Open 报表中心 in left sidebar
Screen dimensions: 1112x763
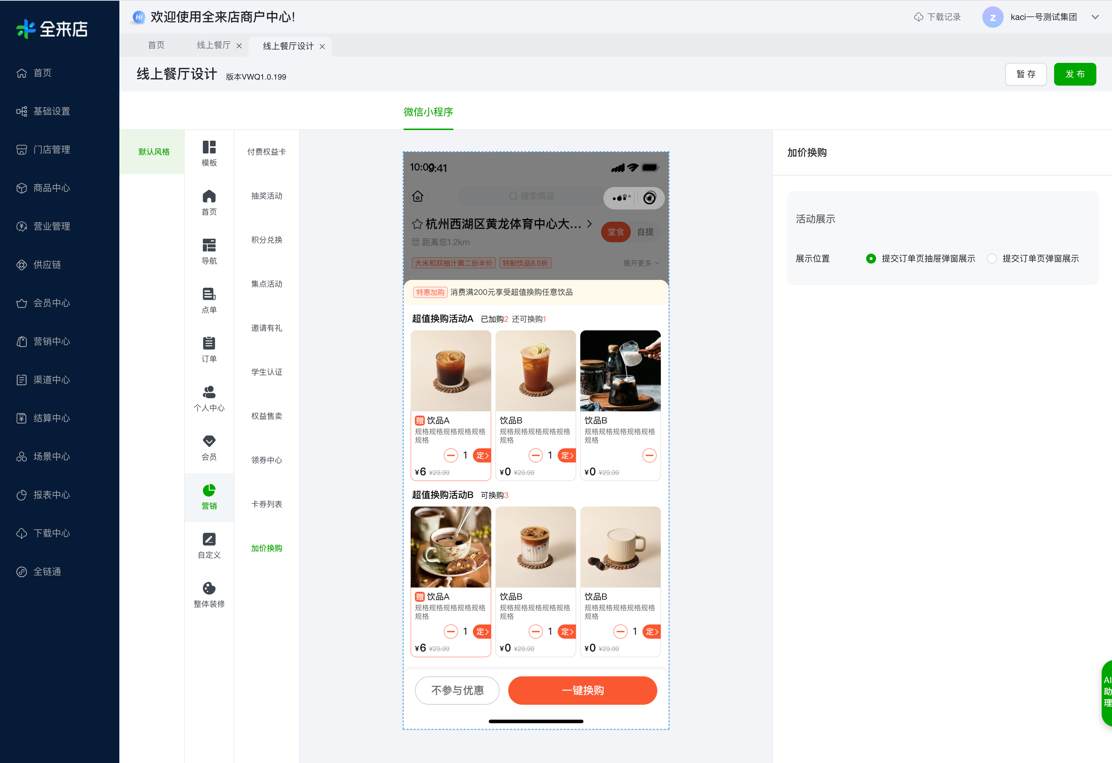coord(43,494)
